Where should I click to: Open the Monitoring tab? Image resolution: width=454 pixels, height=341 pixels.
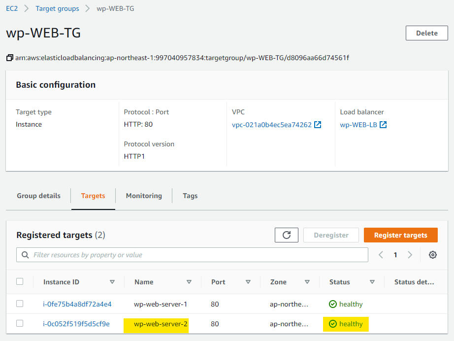tap(144, 196)
